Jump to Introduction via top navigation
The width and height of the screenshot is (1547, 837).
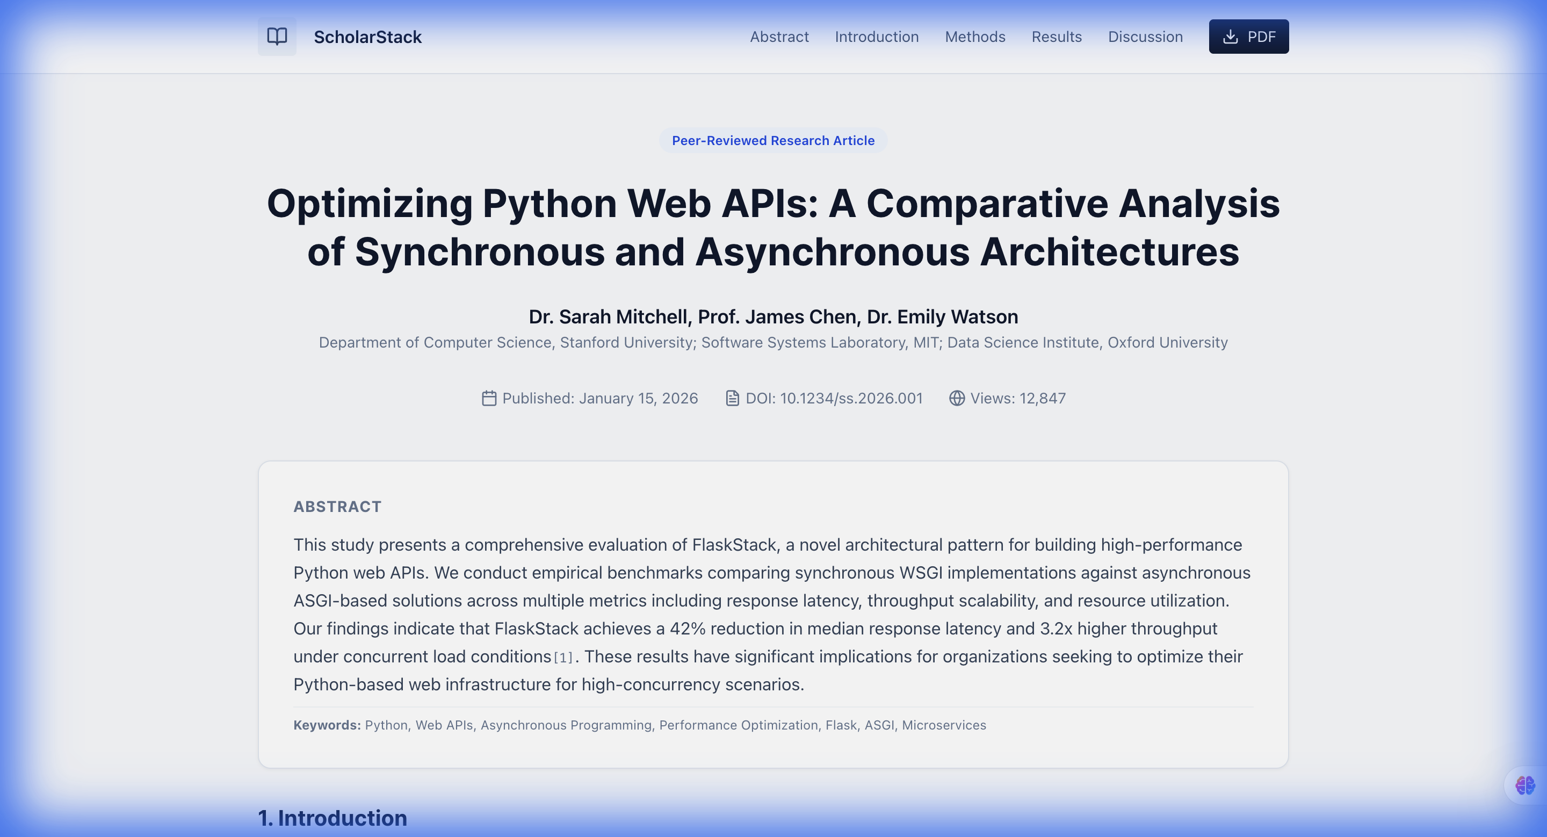[x=876, y=37]
